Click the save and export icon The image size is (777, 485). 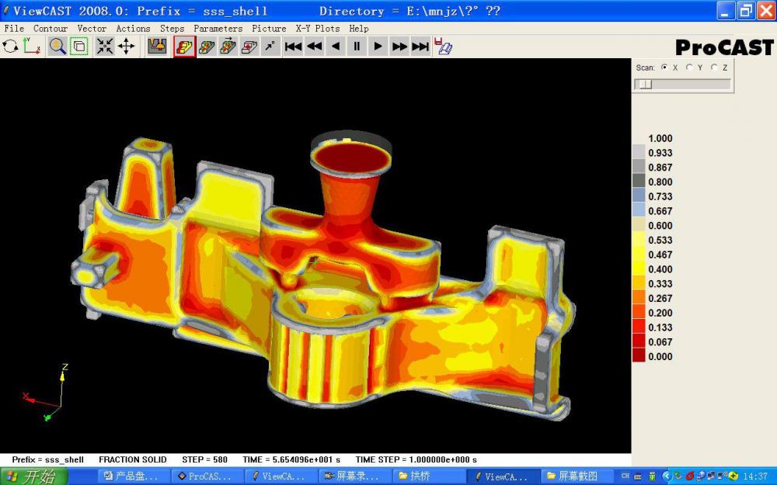(443, 47)
